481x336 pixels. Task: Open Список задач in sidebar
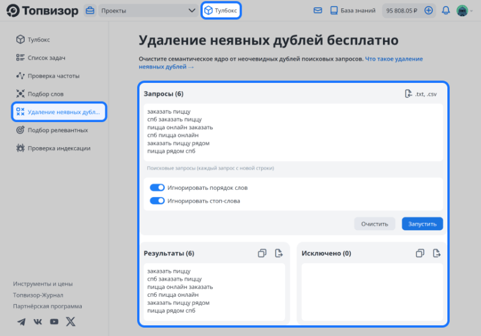coord(46,58)
